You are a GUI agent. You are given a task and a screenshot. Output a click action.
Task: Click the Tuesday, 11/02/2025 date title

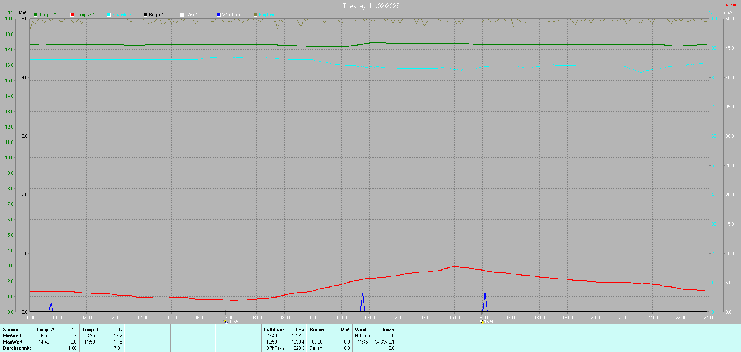371,6
